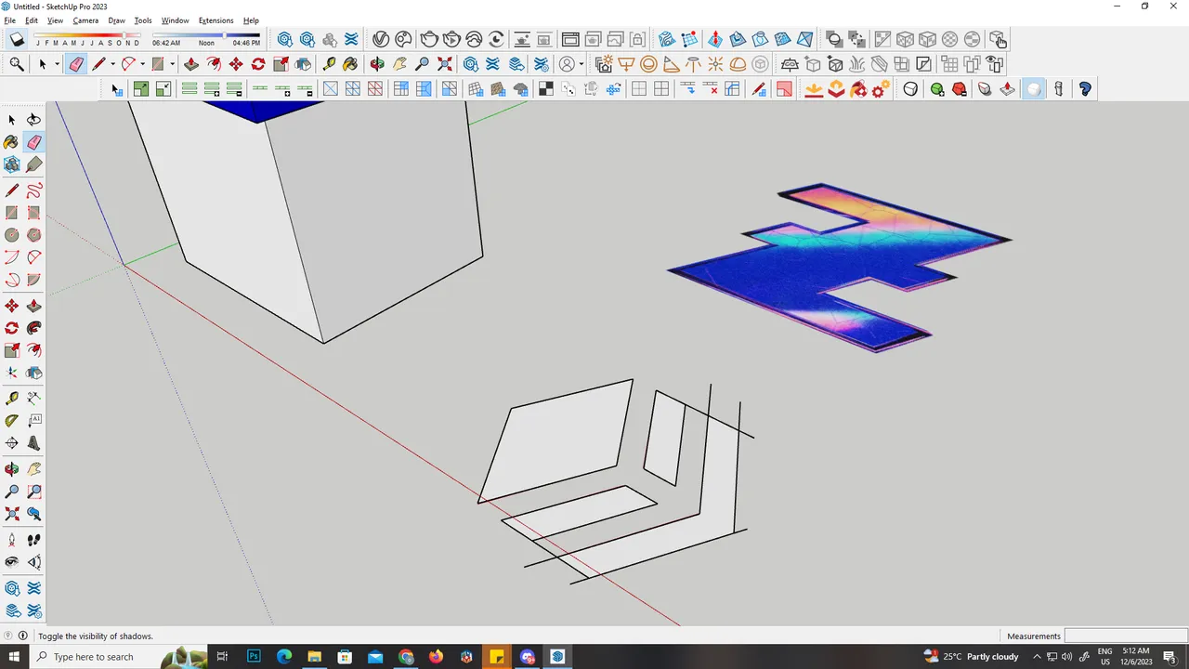Screen dimensions: 1189x669
Task: Open the Help menu
Action: (251, 20)
